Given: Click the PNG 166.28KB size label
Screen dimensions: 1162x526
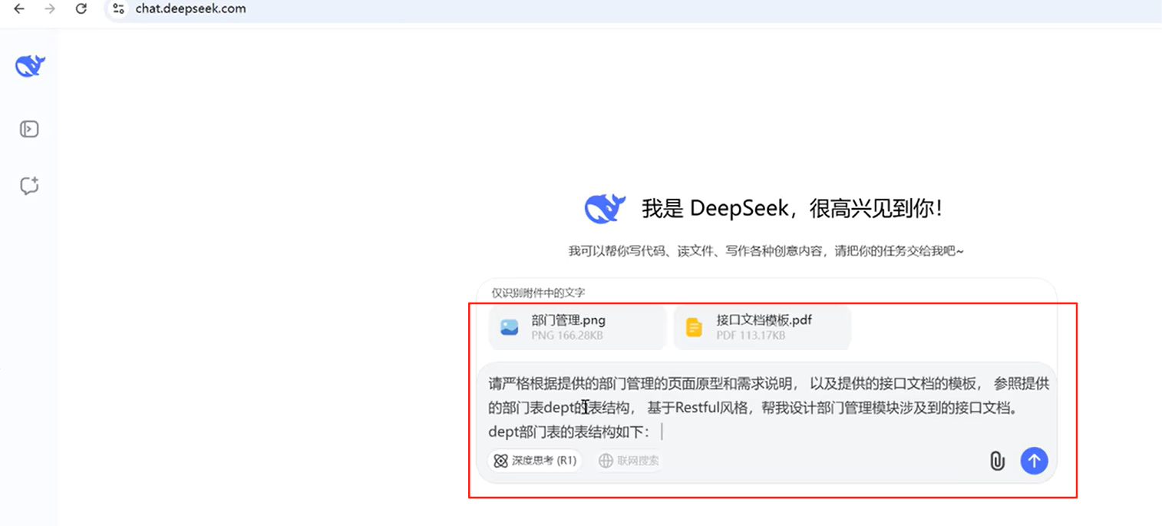Looking at the screenshot, I should pos(567,336).
